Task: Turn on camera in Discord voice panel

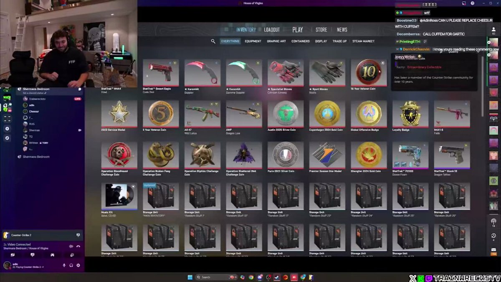Action: click(x=13, y=255)
